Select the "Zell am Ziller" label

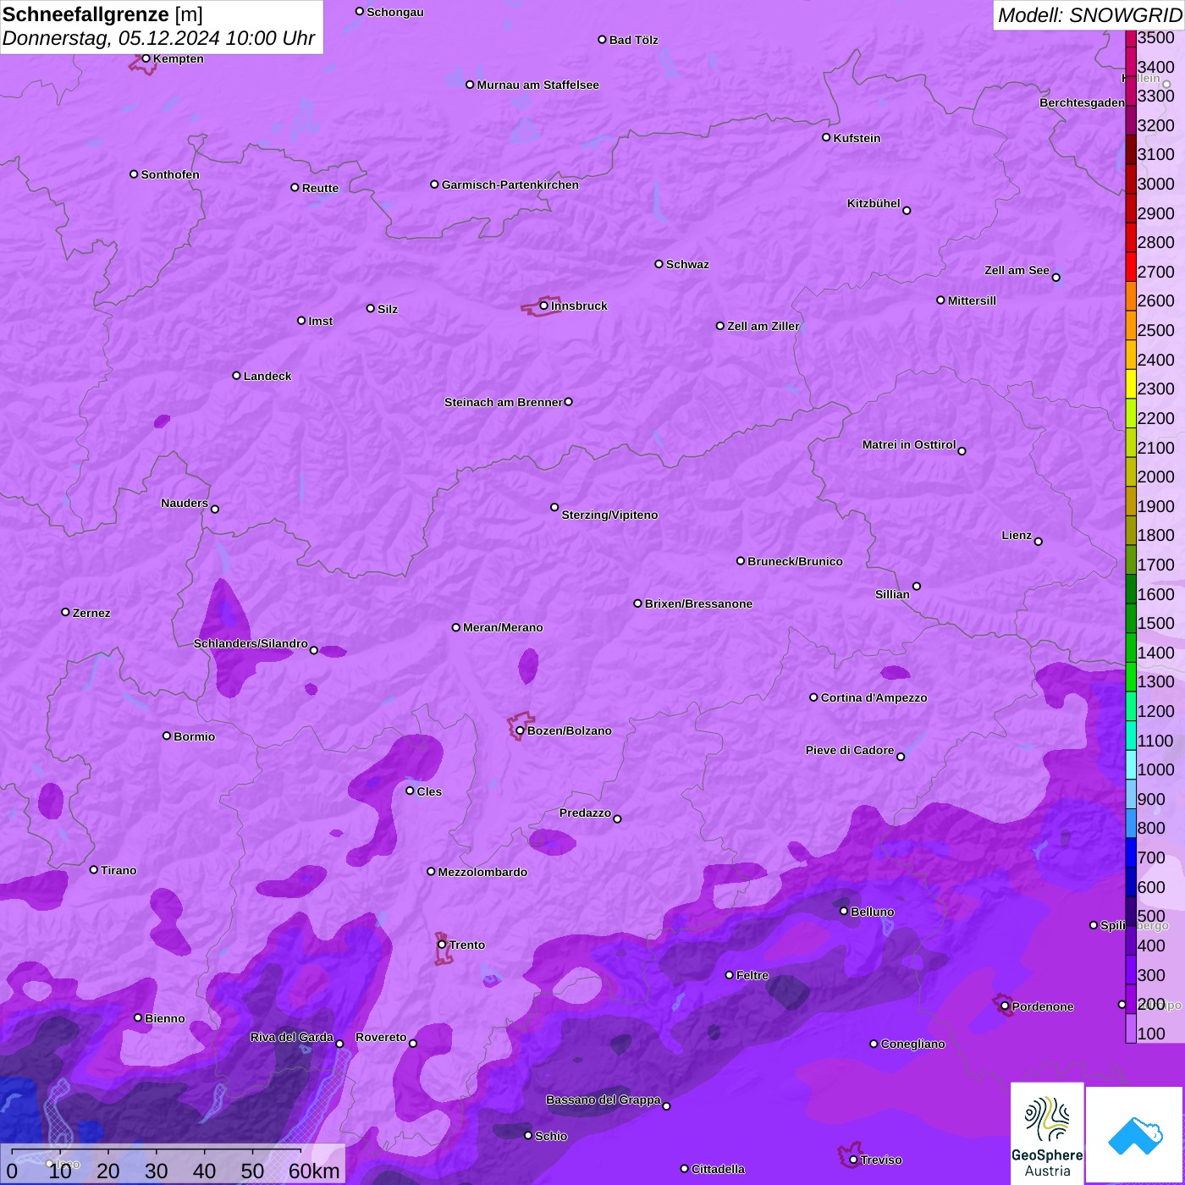763,326
